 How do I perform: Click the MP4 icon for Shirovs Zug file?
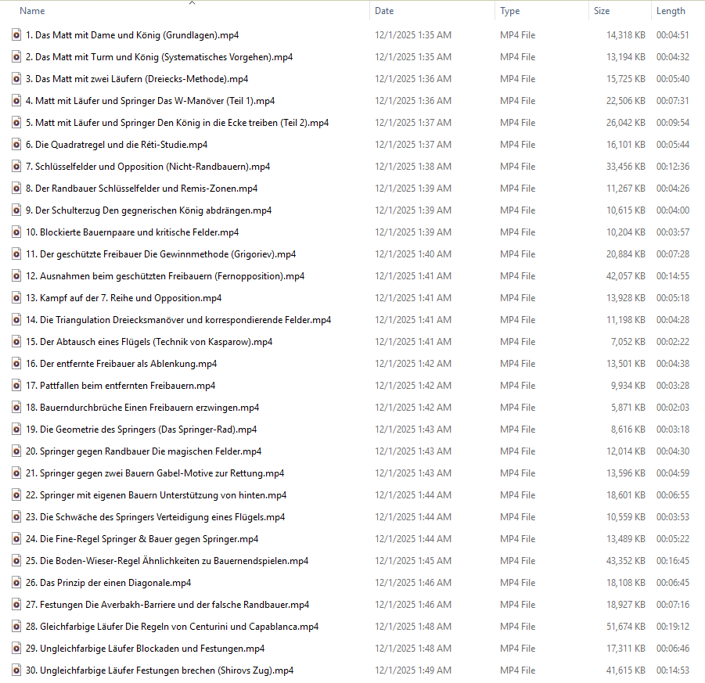(x=16, y=670)
